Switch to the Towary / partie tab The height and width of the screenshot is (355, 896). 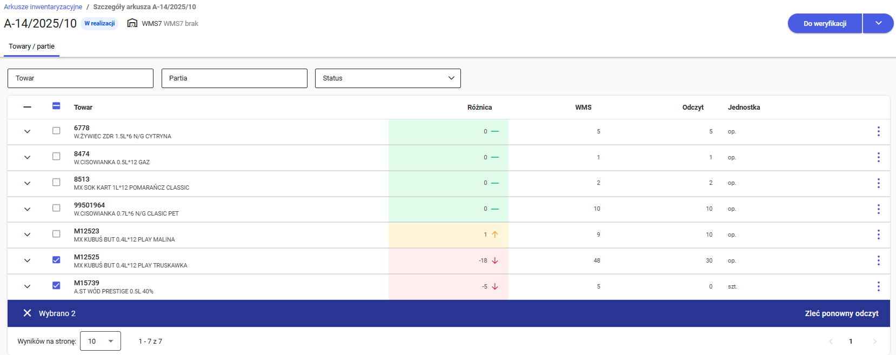(31, 46)
